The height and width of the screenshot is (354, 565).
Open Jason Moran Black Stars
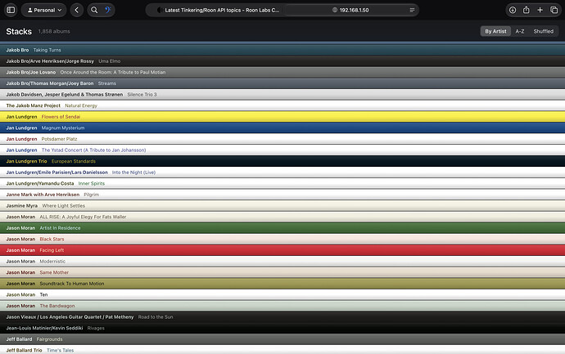click(x=282, y=240)
